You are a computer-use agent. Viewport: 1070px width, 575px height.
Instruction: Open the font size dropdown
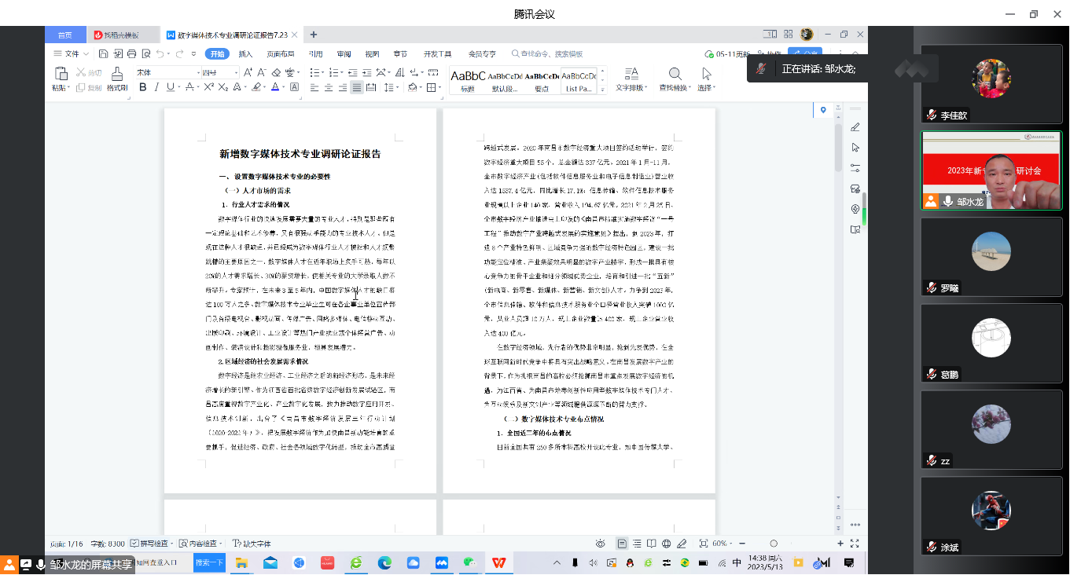(x=216, y=72)
